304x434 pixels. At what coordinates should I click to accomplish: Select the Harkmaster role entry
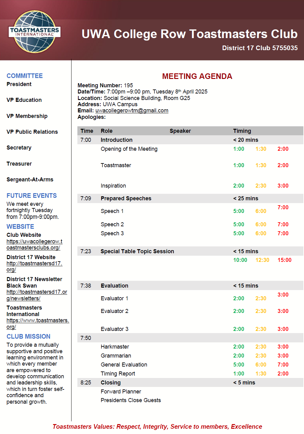click(x=115, y=347)
